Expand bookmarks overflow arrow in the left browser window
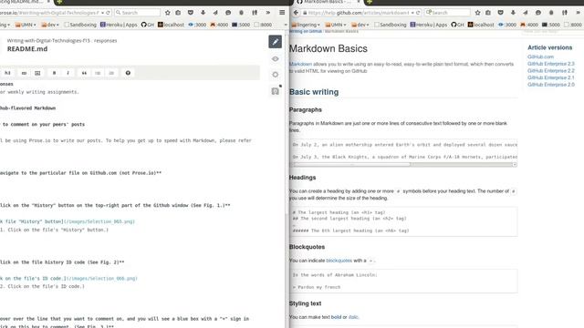 286,25
